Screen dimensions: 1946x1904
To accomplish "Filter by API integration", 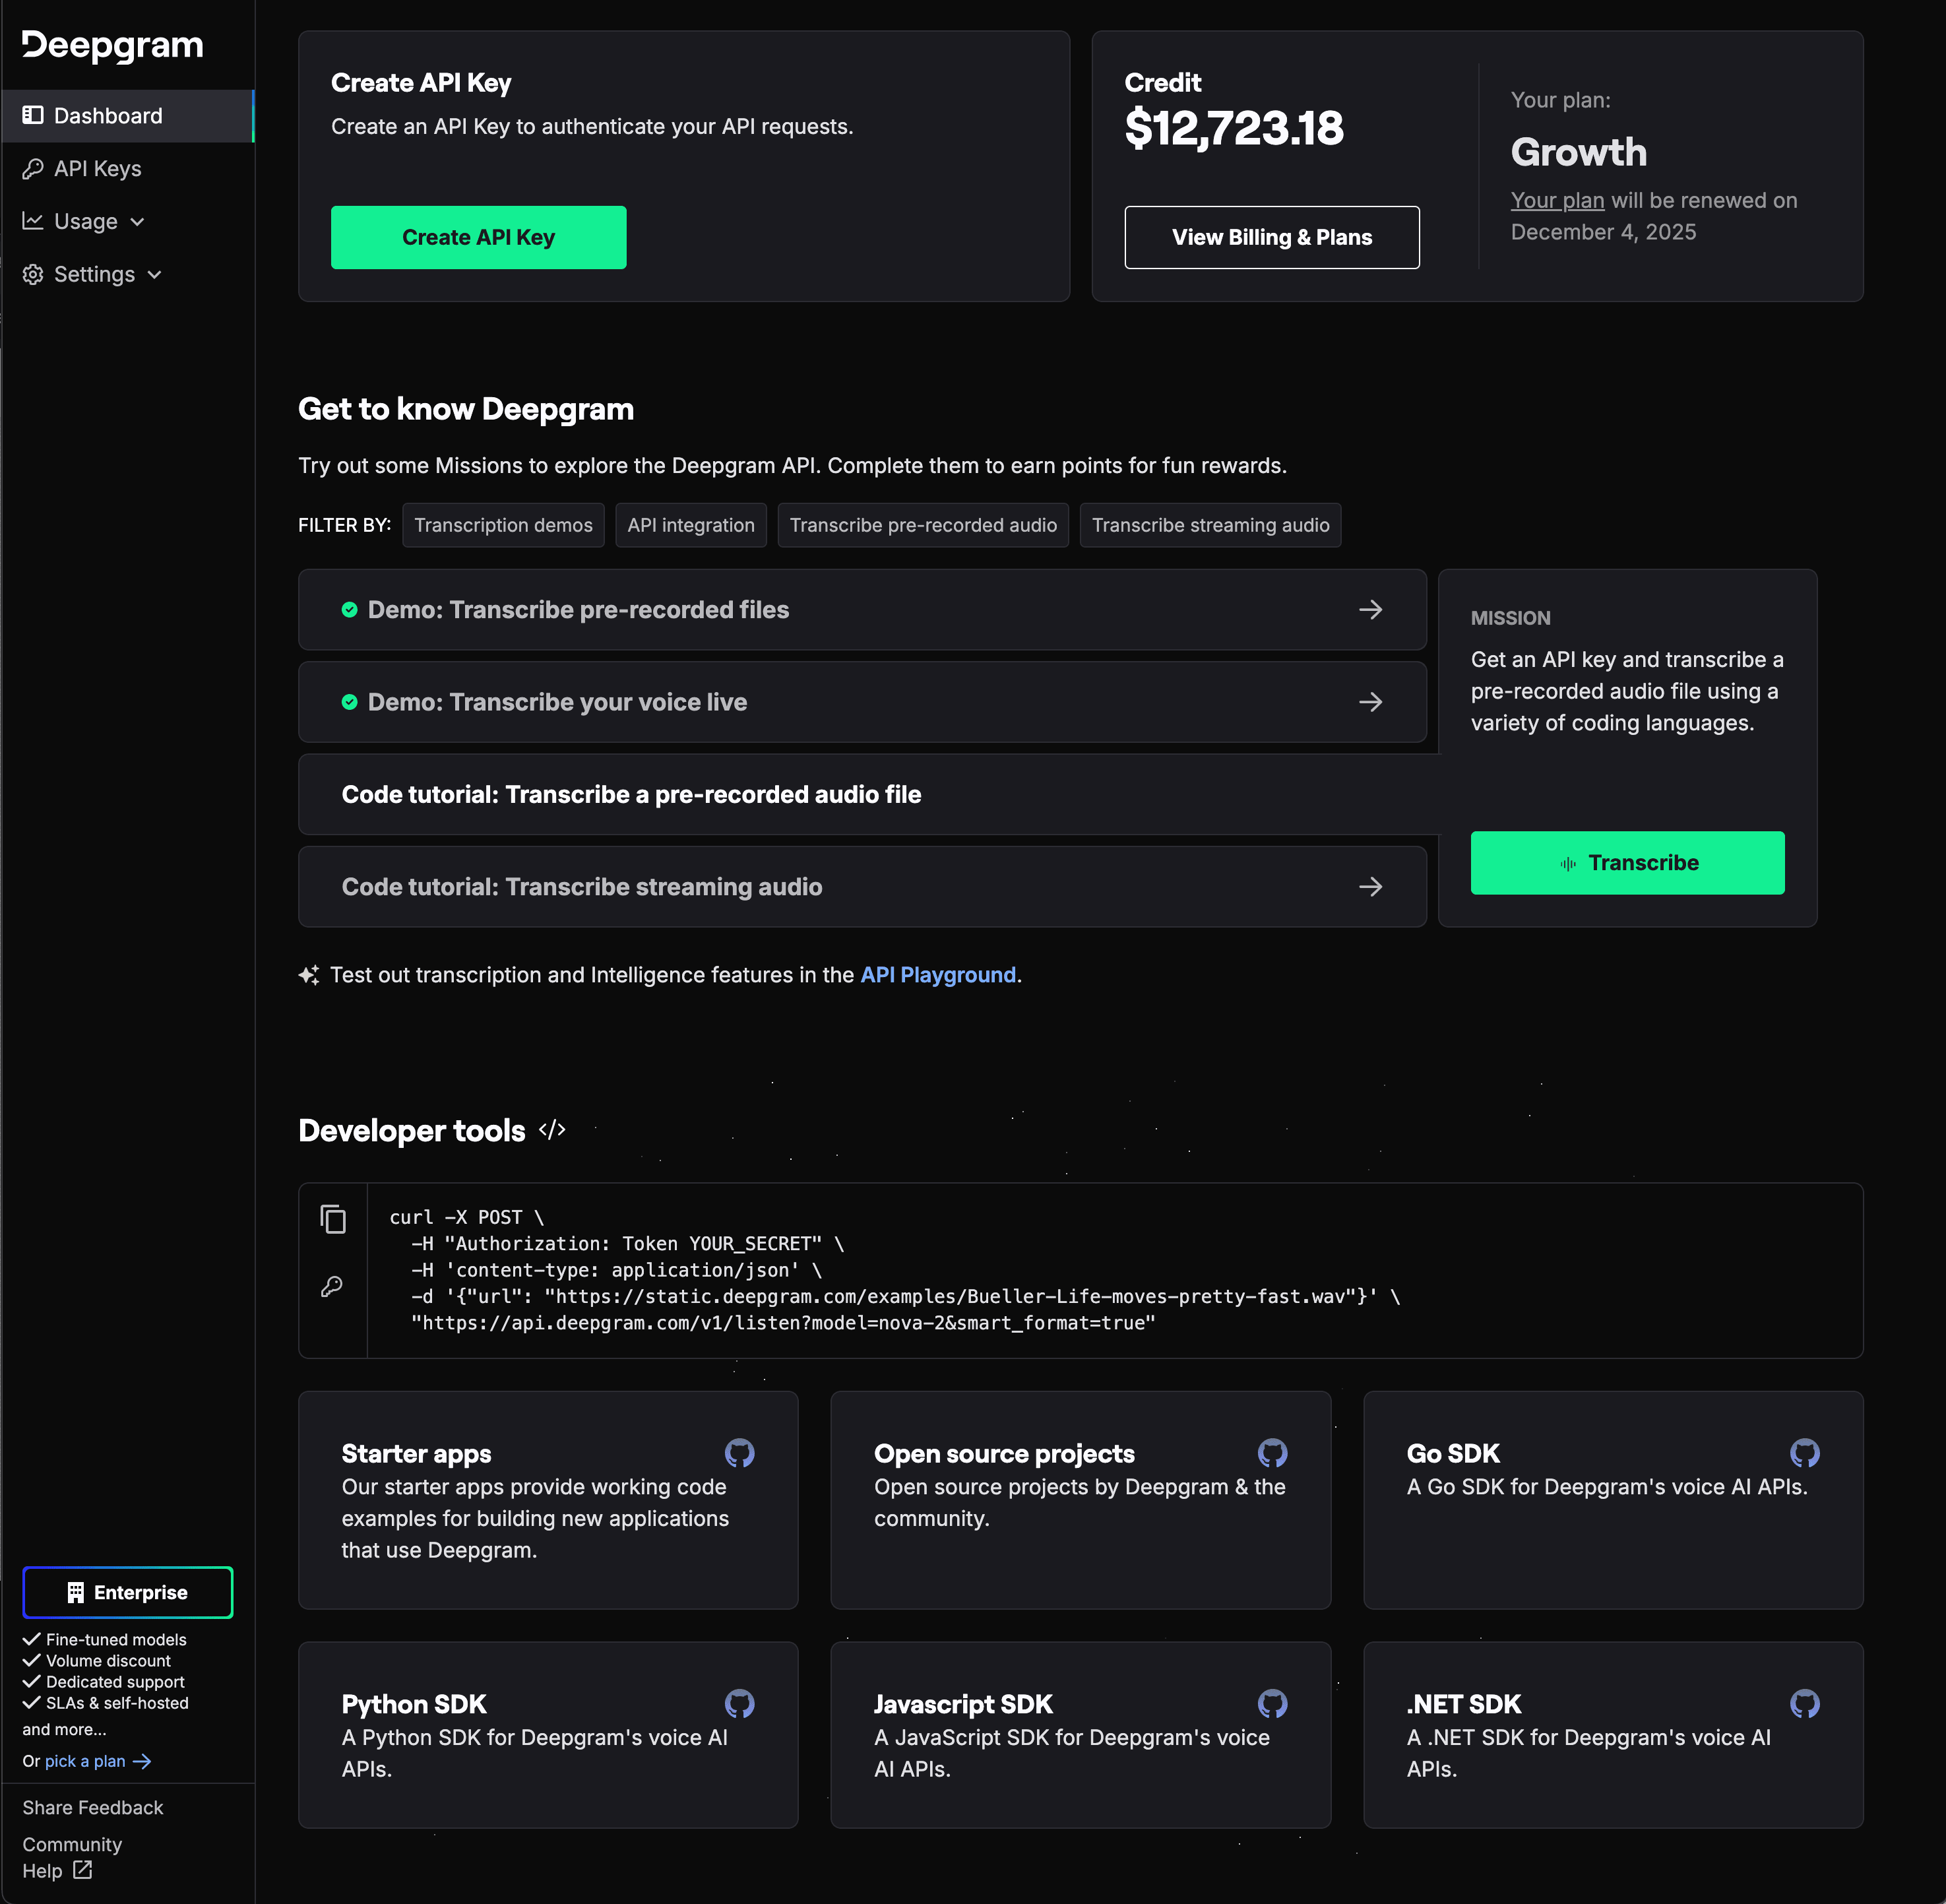I will click(691, 525).
